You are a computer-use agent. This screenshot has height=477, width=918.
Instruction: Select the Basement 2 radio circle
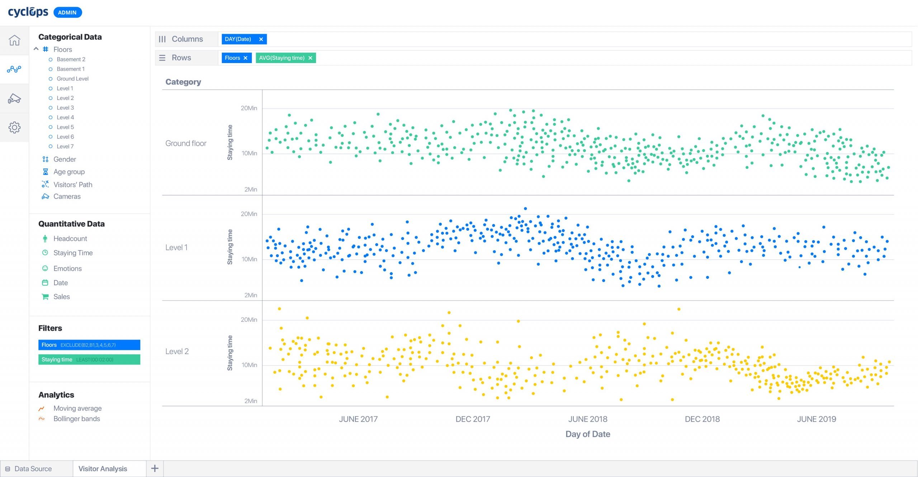(51, 59)
